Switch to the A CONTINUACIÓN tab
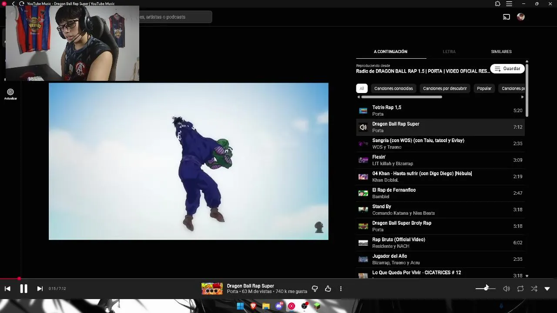Viewport: 557px width, 313px height. 390,52
